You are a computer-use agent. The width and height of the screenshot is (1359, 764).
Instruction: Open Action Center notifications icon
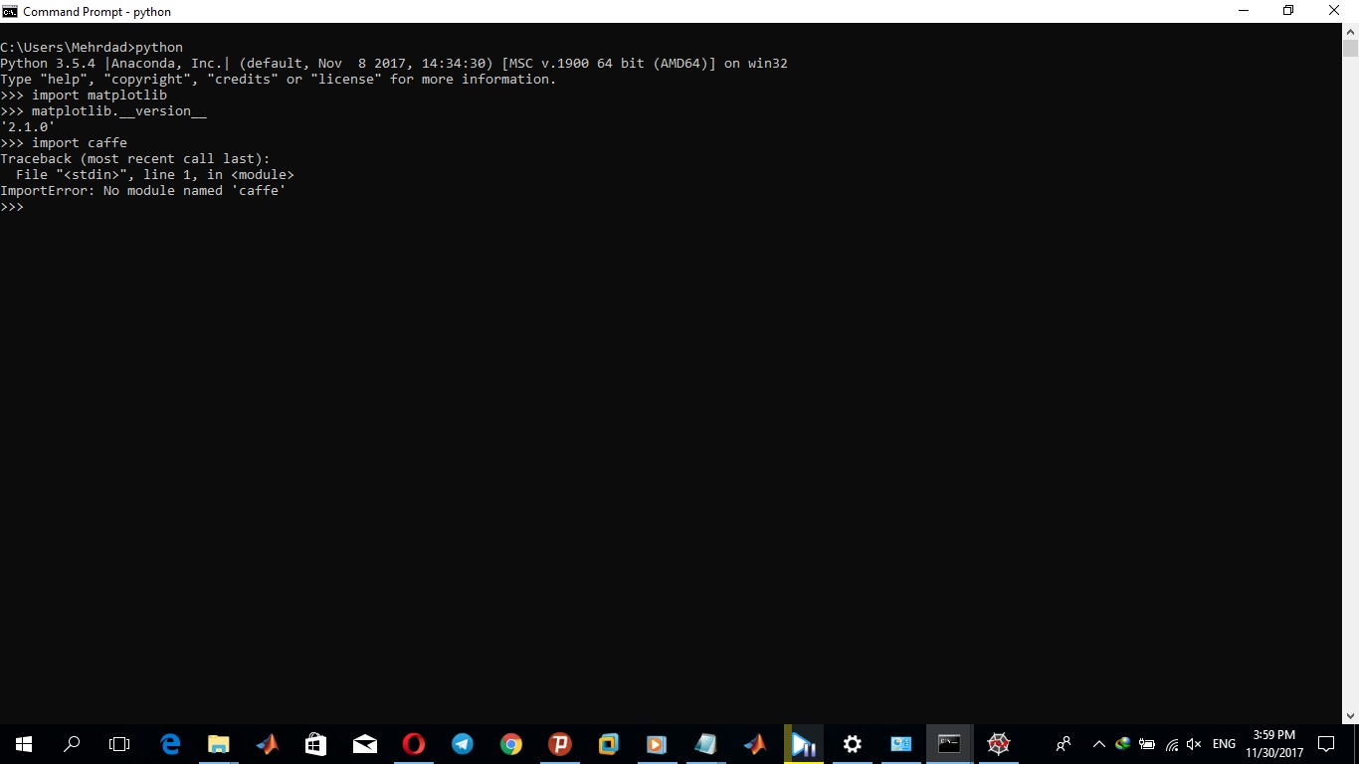coord(1326,744)
